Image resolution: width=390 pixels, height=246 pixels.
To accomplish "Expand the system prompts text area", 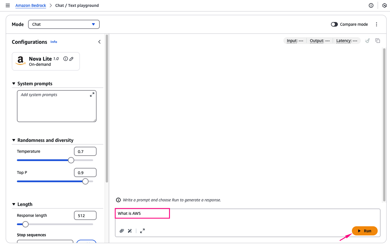I will pos(92,95).
